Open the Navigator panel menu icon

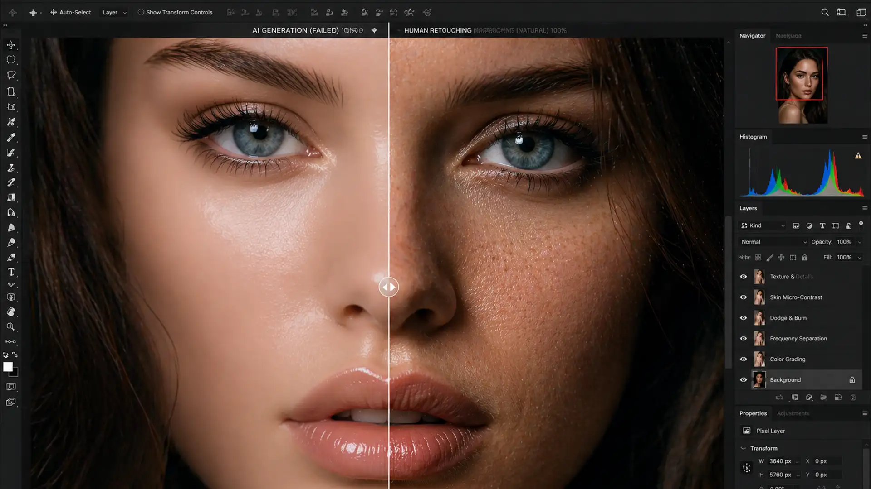tap(864, 35)
